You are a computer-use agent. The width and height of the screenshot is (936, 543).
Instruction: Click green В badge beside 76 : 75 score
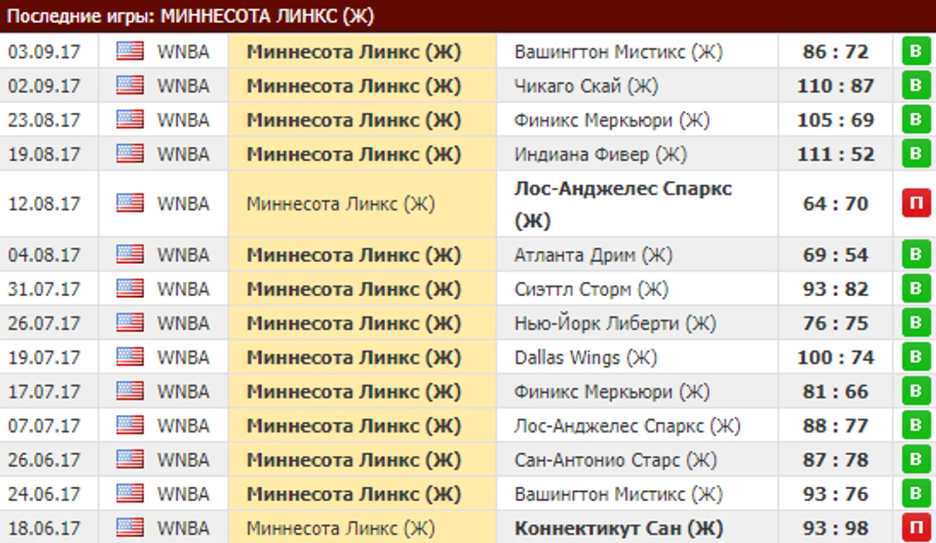coord(916,322)
